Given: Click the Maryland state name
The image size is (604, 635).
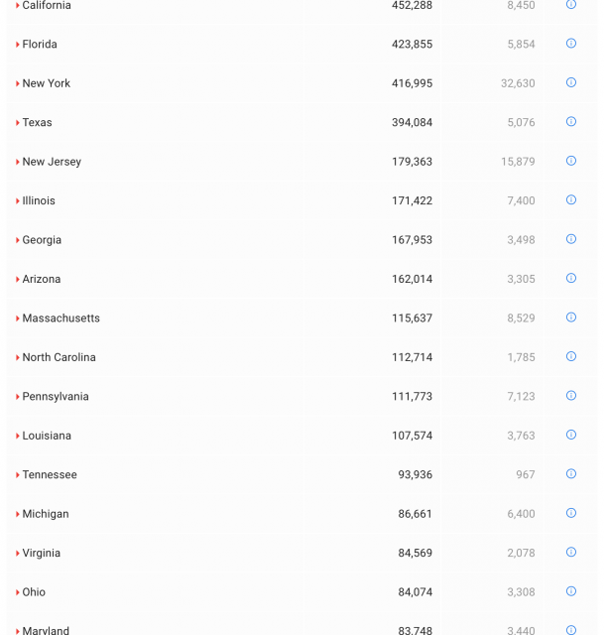Looking at the screenshot, I should pos(46,630).
